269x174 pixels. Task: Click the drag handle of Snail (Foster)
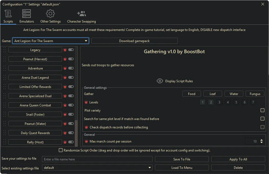(5, 115)
